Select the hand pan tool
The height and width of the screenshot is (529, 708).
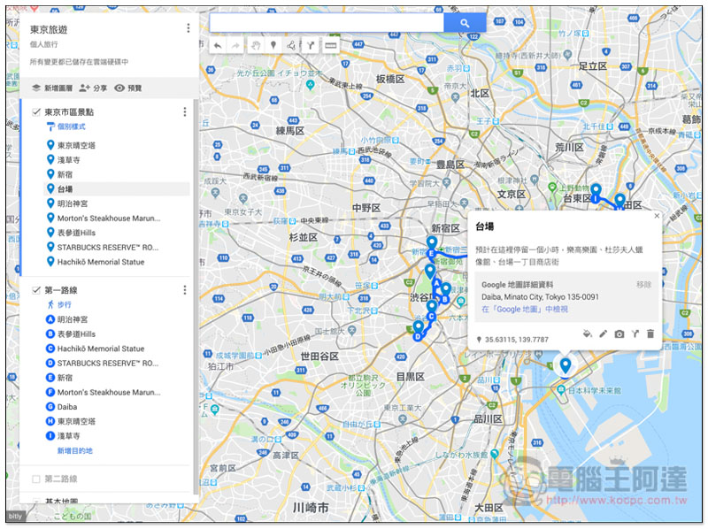[256, 45]
